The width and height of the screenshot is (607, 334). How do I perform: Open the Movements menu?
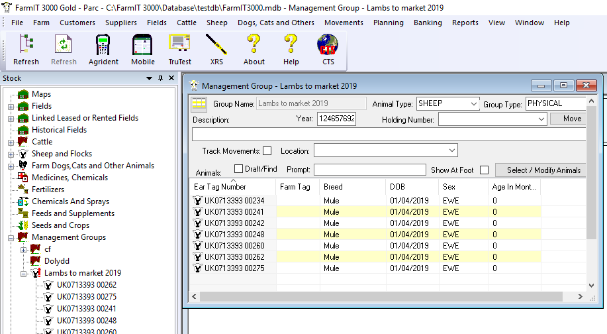tap(344, 23)
